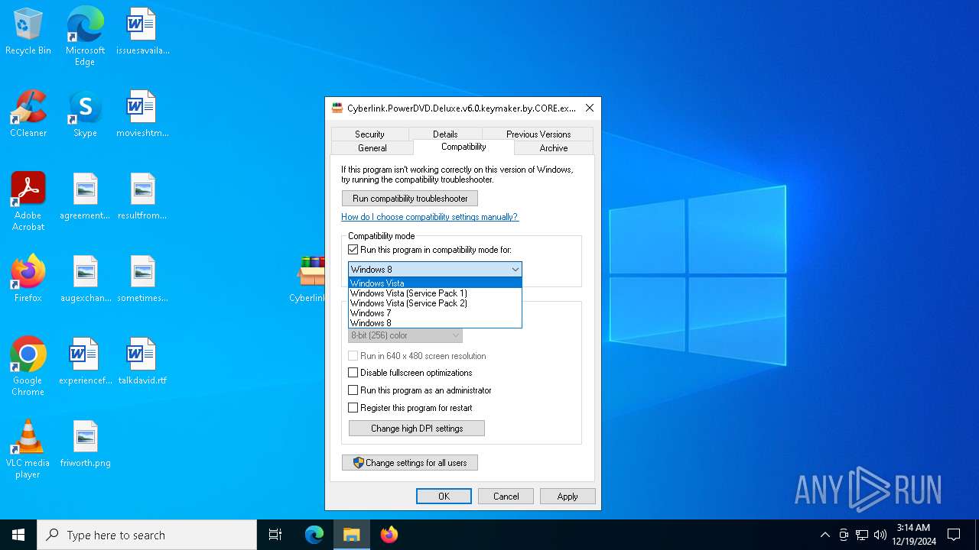Click the Run in 640 x 480 checkbox
This screenshot has width=979, height=550.
(x=353, y=356)
